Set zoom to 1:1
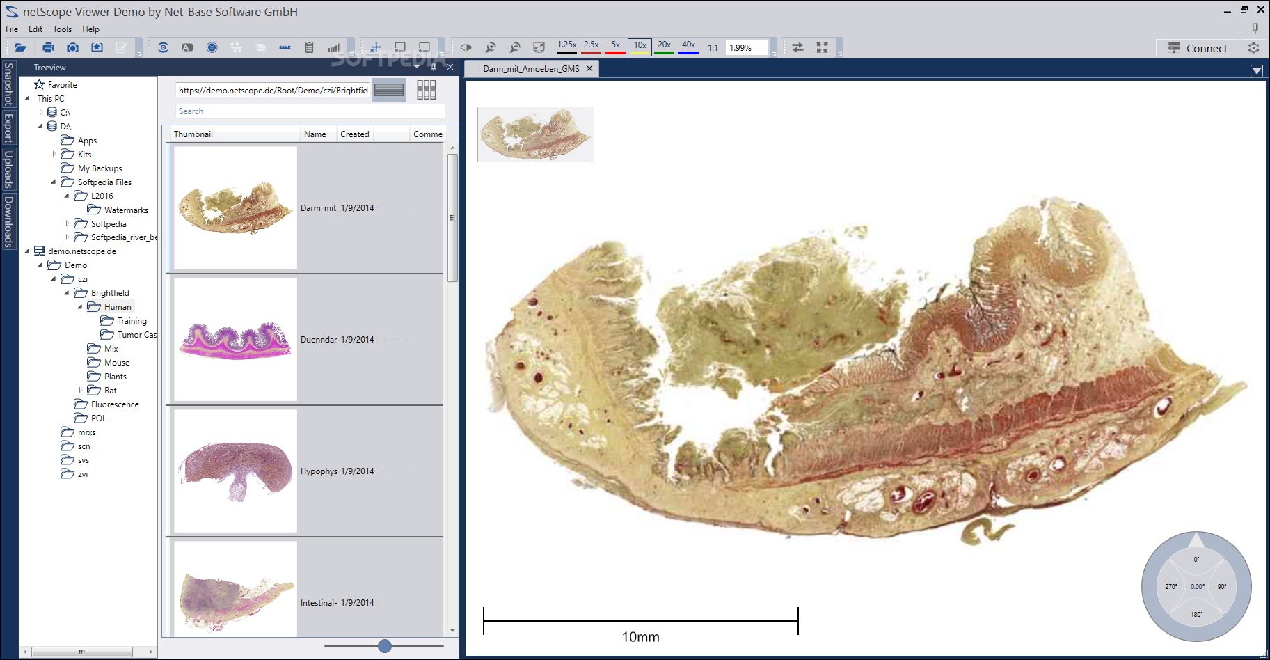The image size is (1270, 660). click(713, 48)
